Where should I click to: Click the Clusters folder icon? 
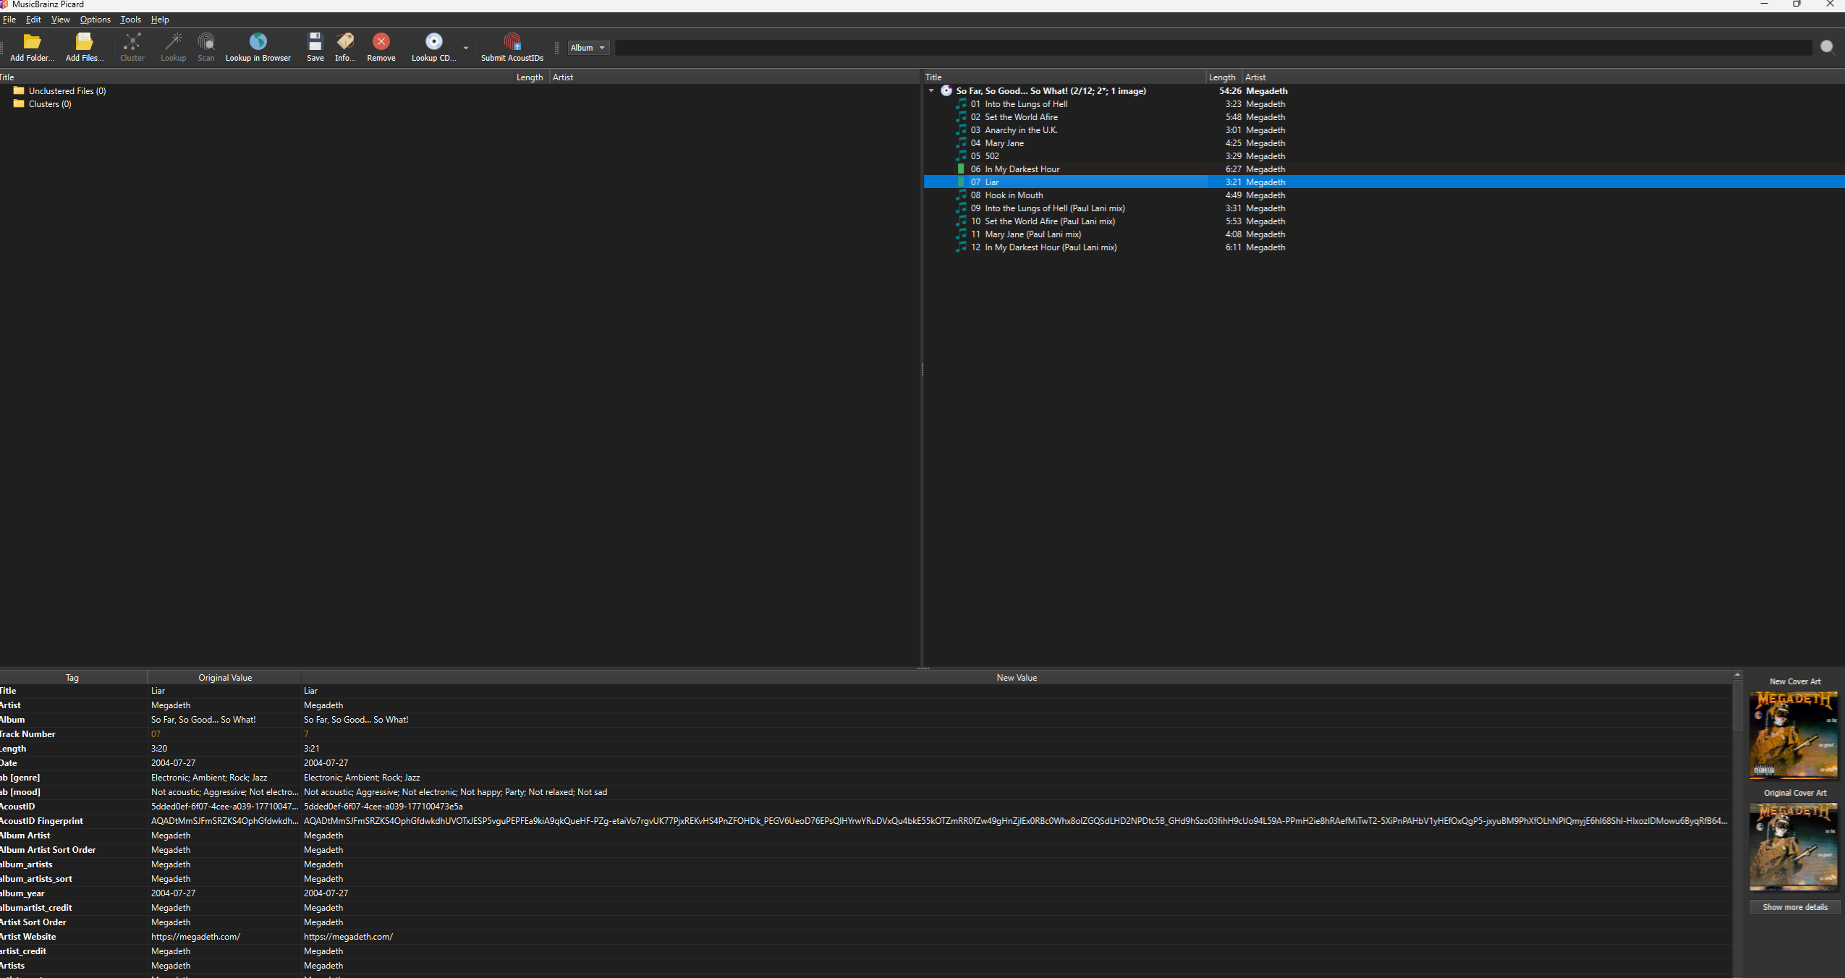(20, 104)
